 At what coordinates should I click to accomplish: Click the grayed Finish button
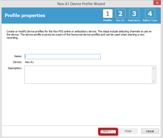(x=129, y=131)
